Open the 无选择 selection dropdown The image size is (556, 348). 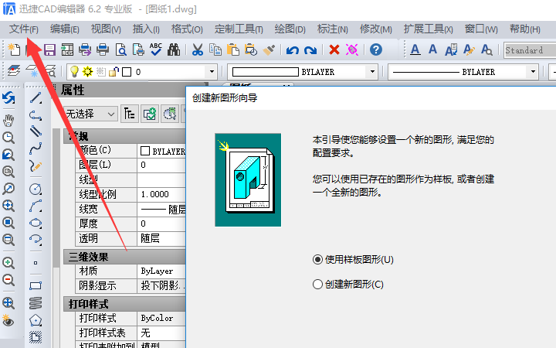click(90, 114)
